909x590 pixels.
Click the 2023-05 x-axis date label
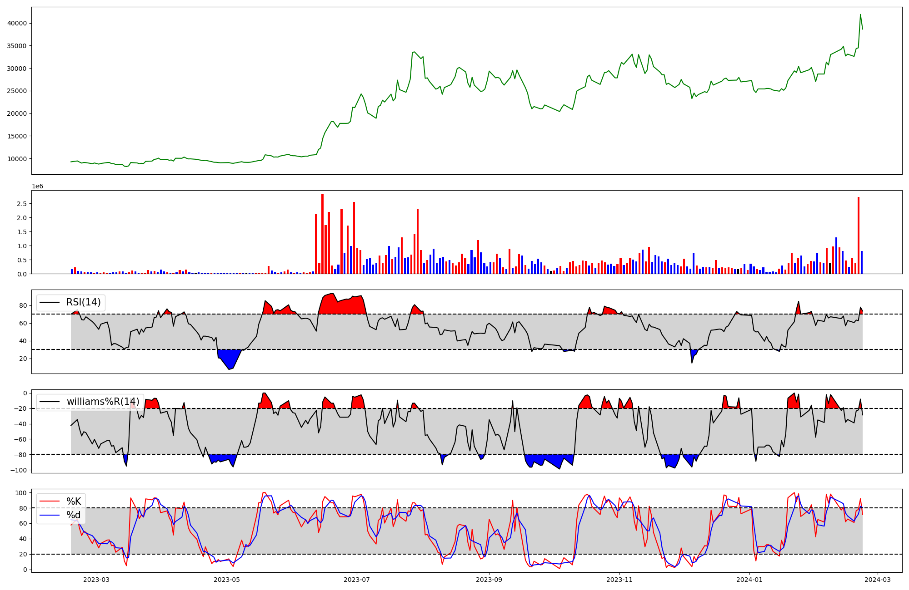coord(227,580)
